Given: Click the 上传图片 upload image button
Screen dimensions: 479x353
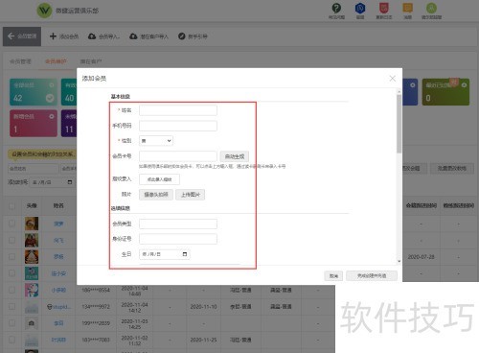Looking at the screenshot, I should 191,195.
